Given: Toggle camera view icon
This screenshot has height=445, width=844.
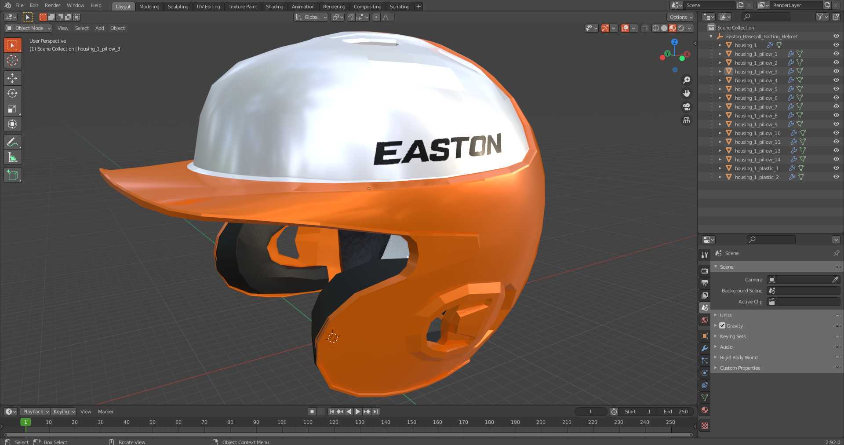Looking at the screenshot, I should pos(686,107).
